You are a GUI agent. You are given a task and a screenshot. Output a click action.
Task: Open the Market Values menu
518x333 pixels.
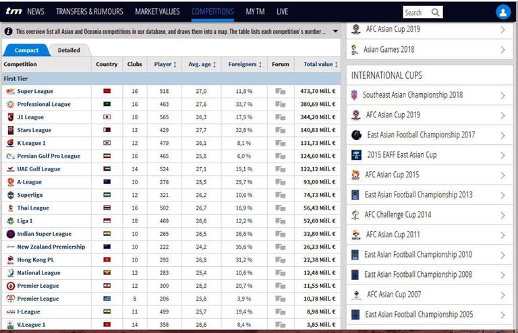[x=157, y=11]
